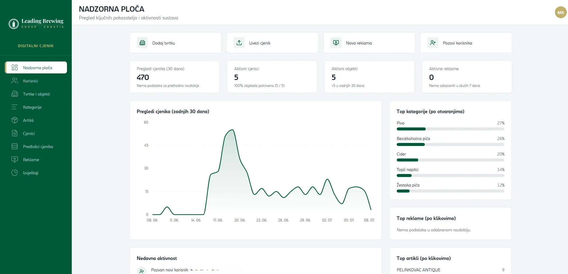
Task: Click the Topli napitci category label
Action: point(407,170)
